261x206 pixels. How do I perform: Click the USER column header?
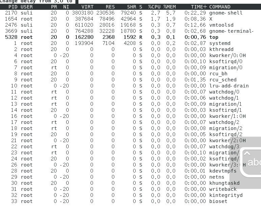(27, 7)
